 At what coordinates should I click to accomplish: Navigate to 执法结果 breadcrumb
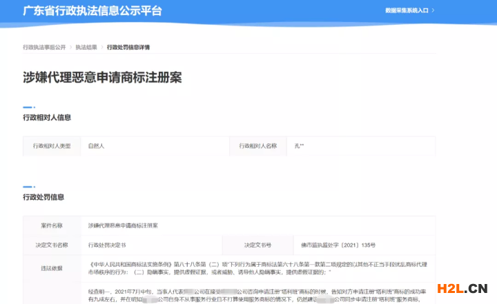point(86,48)
